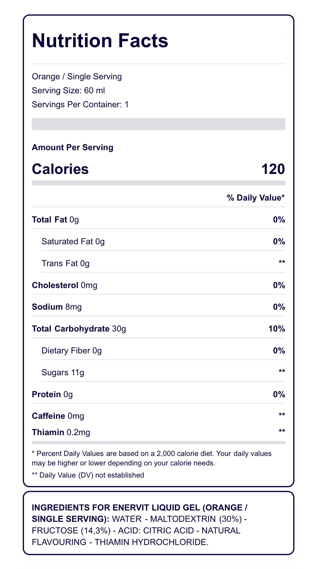Click the Caffeine 0mg row
318x569 pixels.
158,416
